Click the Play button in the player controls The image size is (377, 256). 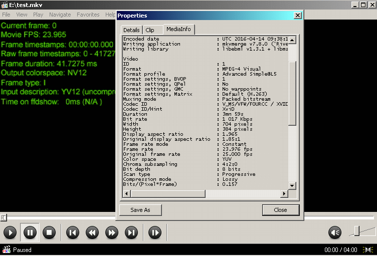(x=10, y=232)
